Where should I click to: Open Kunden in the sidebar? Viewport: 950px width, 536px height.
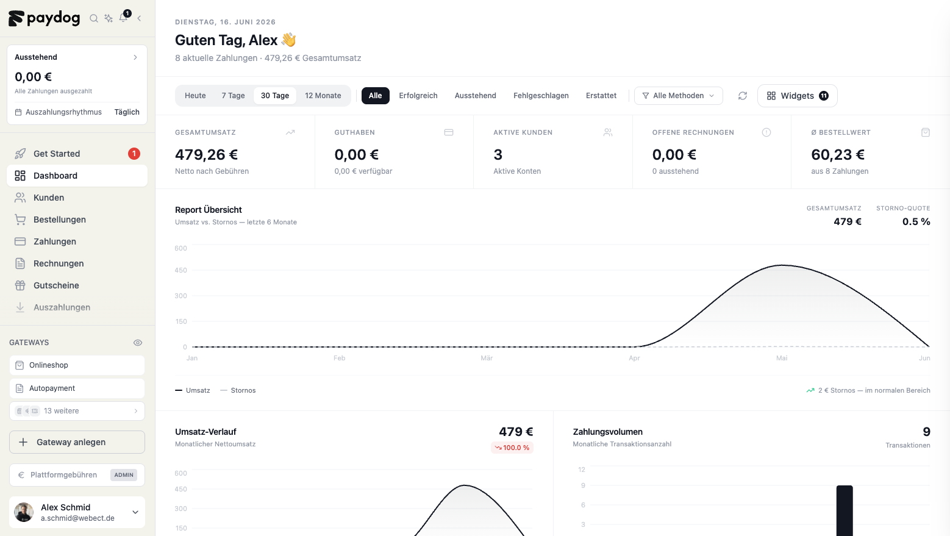click(77, 198)
